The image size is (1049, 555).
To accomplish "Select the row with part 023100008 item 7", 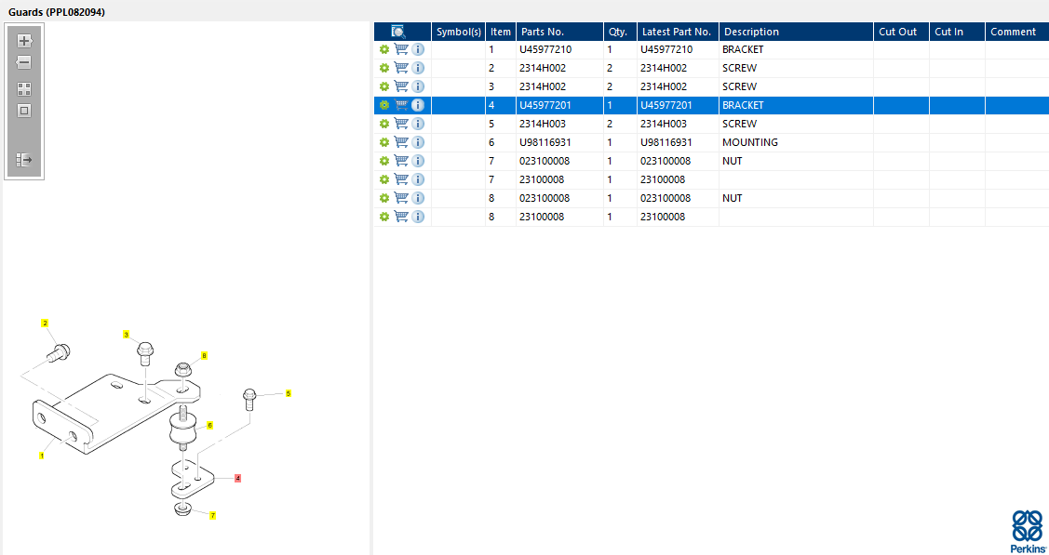I will coord(711,161).
